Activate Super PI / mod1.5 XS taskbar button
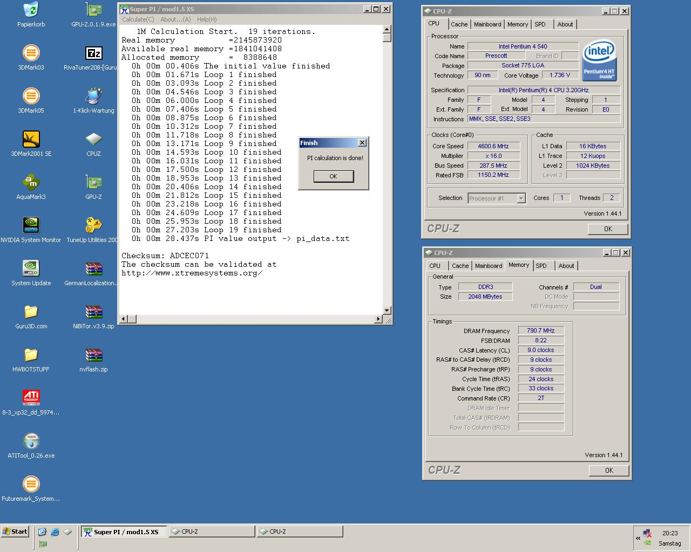The height and width of the screenshot is (552, 691). click(x=124, y=532)
